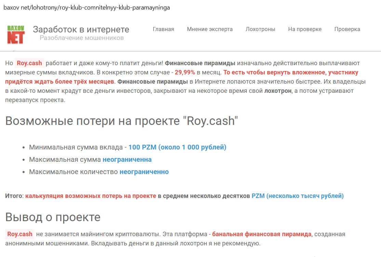Viewport: 381px width, 257px height.
Task: Open the Мнение эксперта menu item
Action: coord(210,29)
